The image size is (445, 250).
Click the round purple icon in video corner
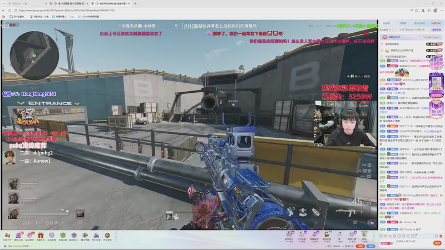click(x=372, y=223)
